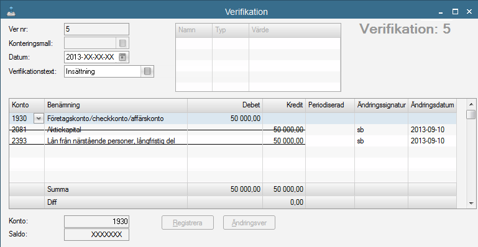Screen dimensions: 478x247
Task: Click the Summa row label
Action: (58, 189)
